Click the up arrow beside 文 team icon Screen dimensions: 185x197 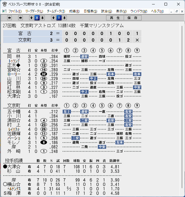click(53, 18)
